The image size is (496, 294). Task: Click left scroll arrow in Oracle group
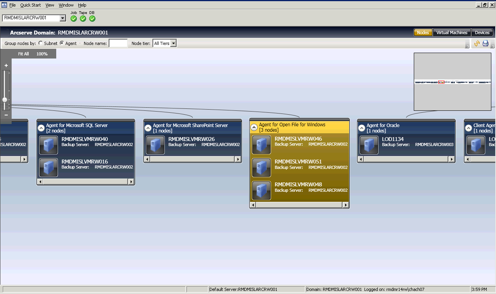click(x=361, y=159)
